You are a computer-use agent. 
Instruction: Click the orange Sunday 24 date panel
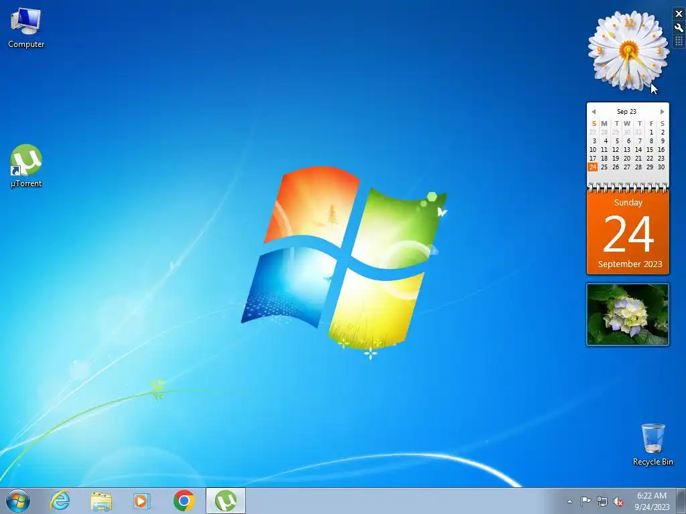click(x=628, y=232)
